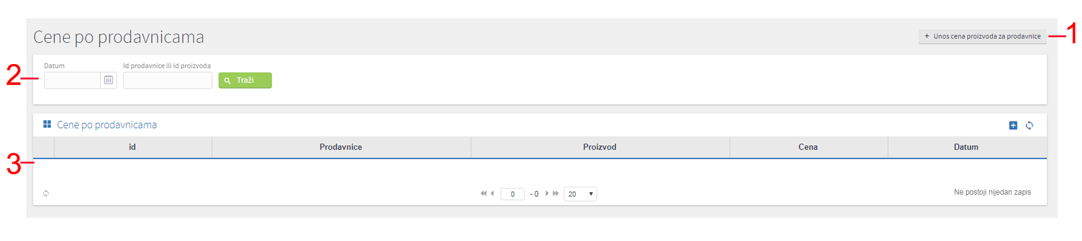Click Unos cena proizvoda za prodavnice button
This screenshot has height=241, width=1082.
click(x=982, y=37)
